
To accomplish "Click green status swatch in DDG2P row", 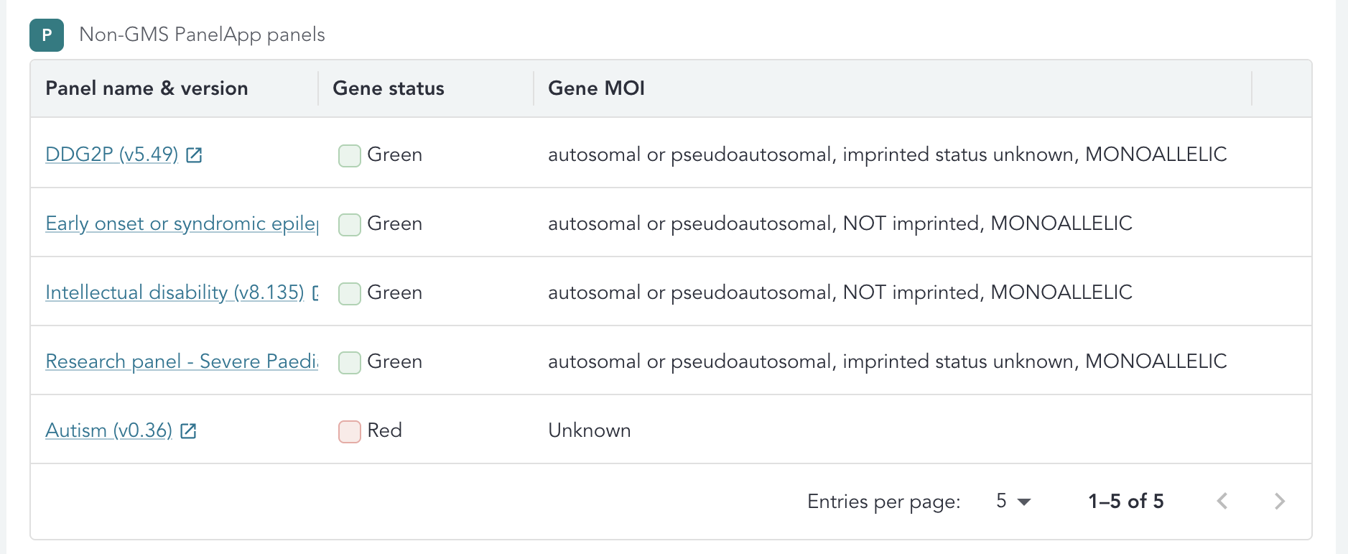I will (x=350, y=156).
